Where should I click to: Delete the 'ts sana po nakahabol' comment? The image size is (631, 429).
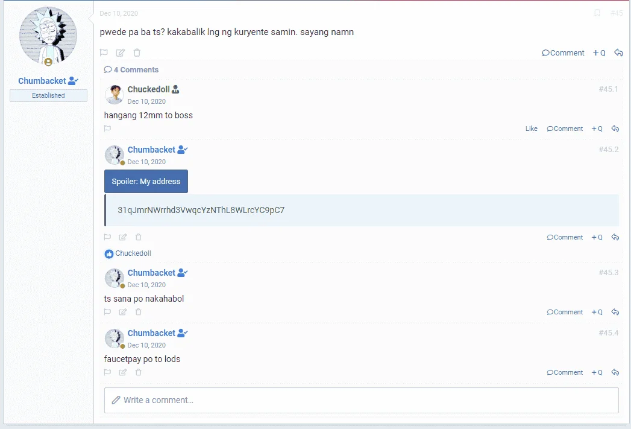coord(139,312)
